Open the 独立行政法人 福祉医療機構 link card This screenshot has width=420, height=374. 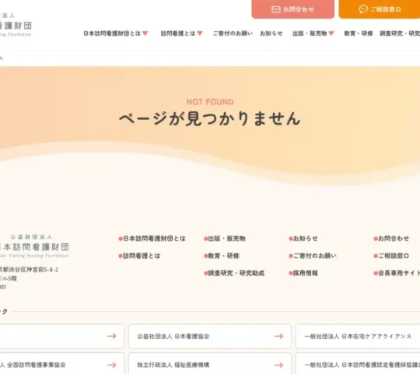tap(210, 364)
